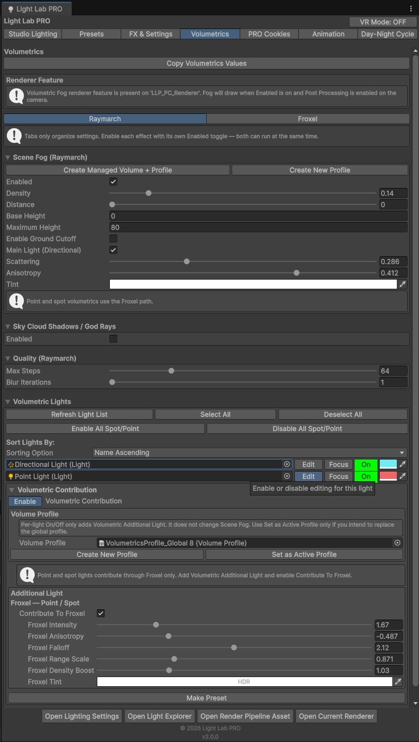Open the Presets tab

coord(92,34)
